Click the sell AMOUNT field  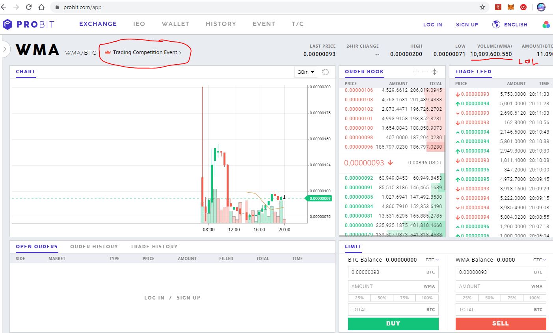501,286
